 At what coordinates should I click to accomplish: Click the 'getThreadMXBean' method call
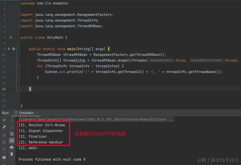[x=145, y=55]
